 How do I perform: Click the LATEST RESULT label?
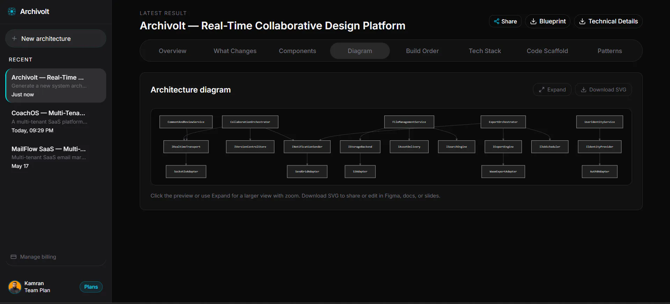pos(163,13)
